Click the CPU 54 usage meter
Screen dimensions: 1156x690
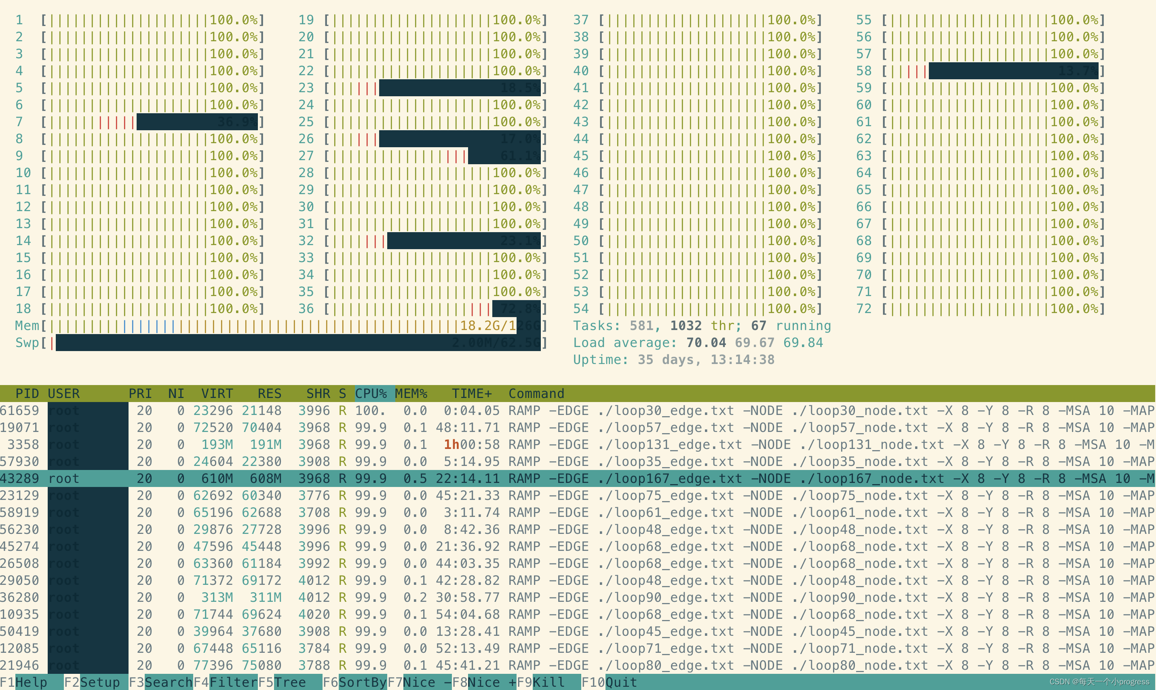tap(697, 309)
